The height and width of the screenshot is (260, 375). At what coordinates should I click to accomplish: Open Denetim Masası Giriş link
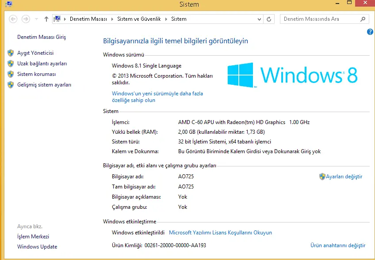point(42,37)
